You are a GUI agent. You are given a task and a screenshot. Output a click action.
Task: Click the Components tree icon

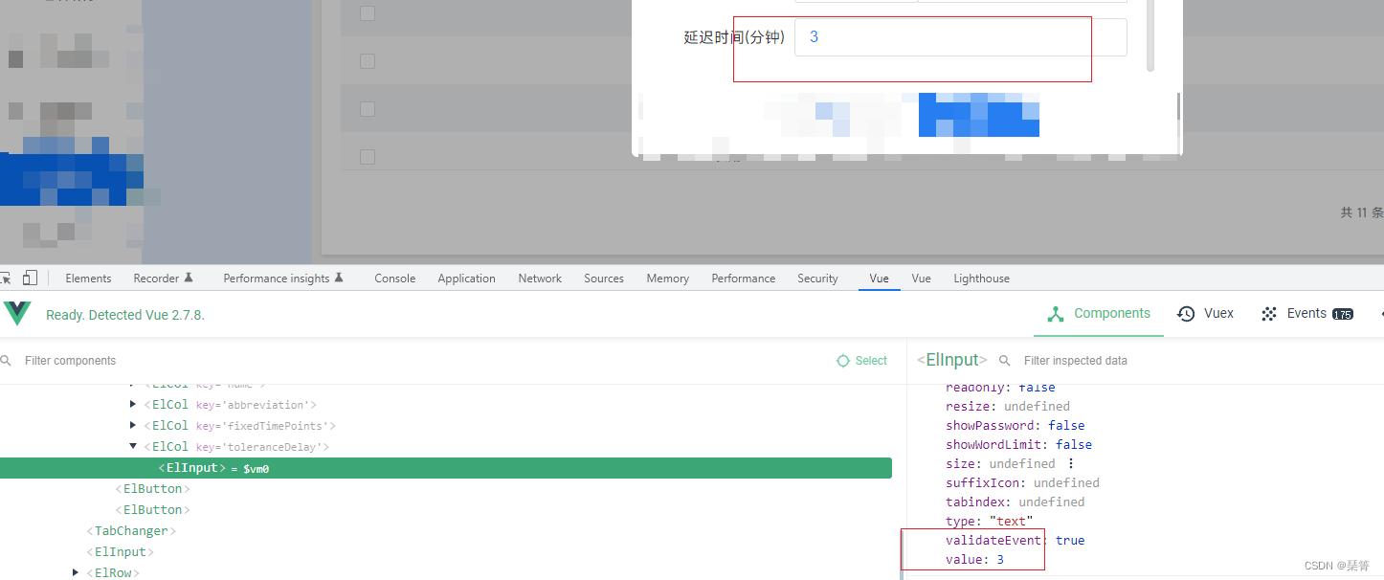pyautogui.click(x=1056, y=313)
